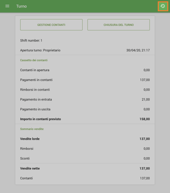Select the Pagamento in uscita row
Screen dimensions: 170x193
[85, 109]
